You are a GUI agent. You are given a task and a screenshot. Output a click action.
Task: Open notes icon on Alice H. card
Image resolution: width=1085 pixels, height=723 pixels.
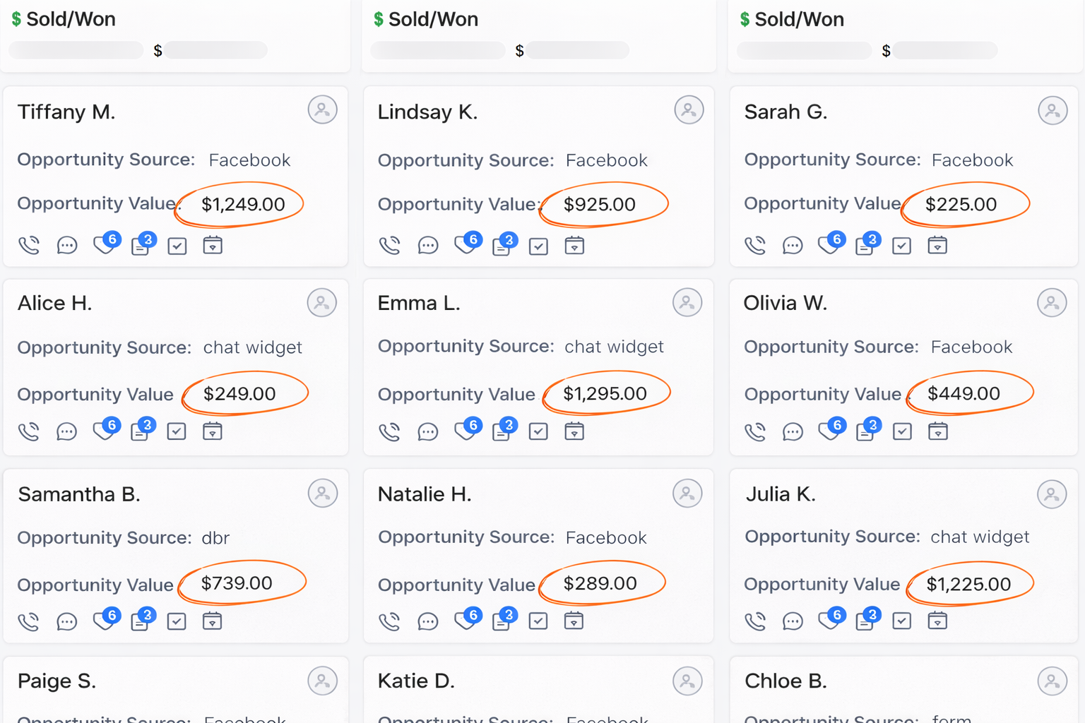[140, 431]
